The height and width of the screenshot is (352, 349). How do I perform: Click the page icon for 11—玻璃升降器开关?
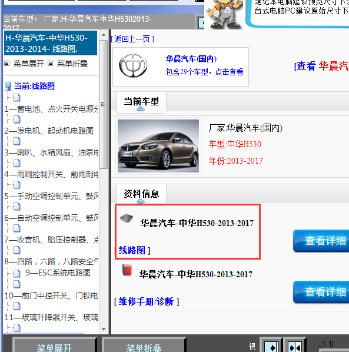pyautogui.click(x=17, y=306)
